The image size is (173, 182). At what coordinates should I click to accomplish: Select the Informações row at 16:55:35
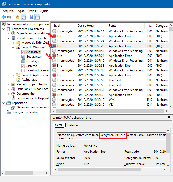110,70
